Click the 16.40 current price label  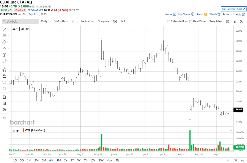coord(239,110)
